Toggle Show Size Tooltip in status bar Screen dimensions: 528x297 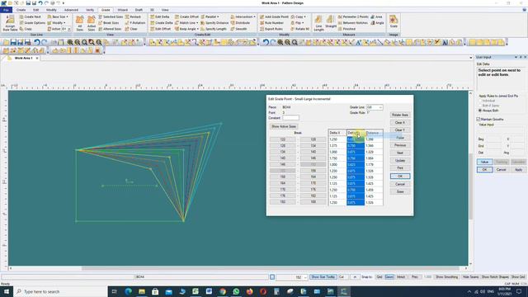323,277
